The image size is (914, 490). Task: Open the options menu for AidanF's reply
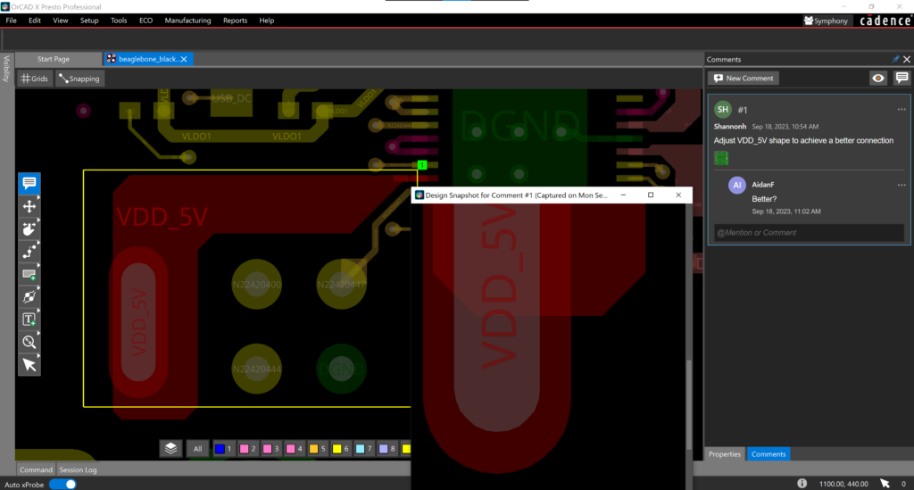[x=902, y=185]
